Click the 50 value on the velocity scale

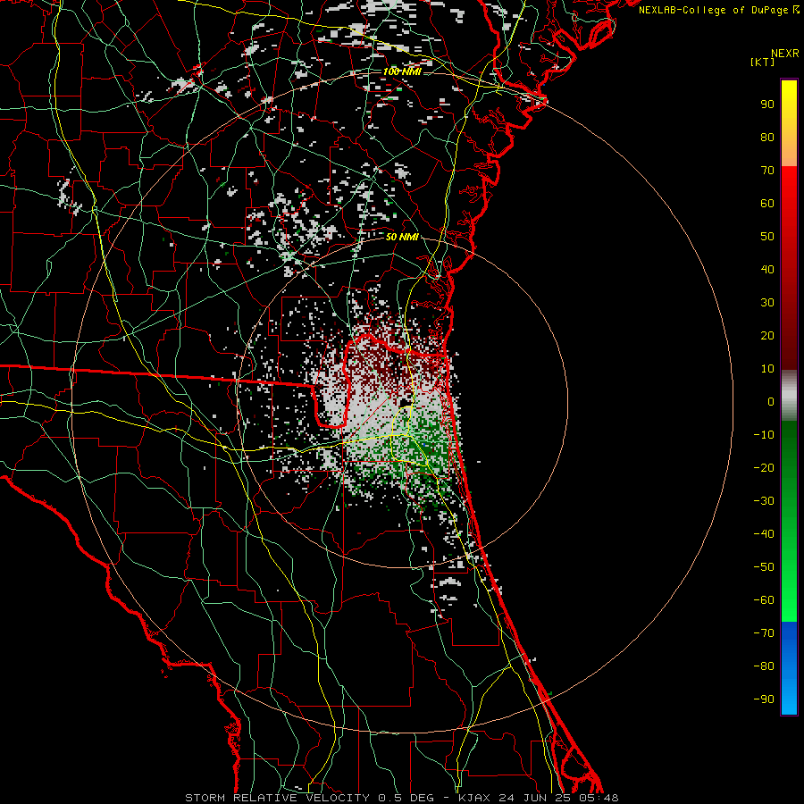(767, 237)
